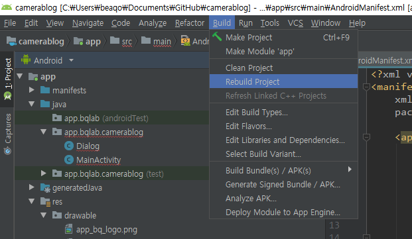This screenshot has height=239, width=412.
Task: Open the Navigate menu
Action: tap(88, 23)
